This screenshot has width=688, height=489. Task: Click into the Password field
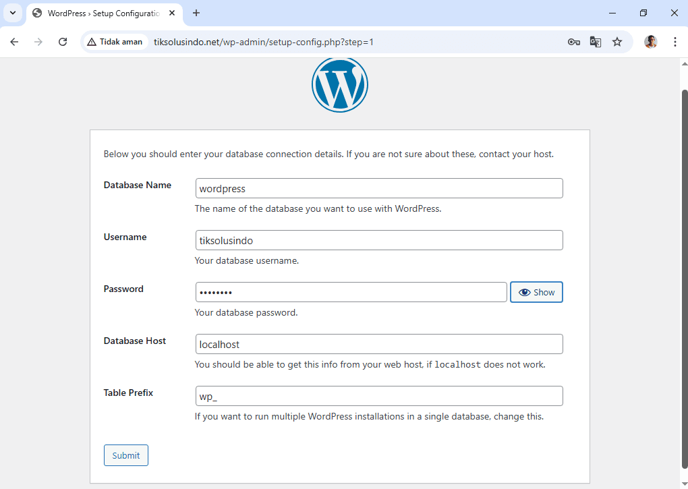tap(351, 292)
